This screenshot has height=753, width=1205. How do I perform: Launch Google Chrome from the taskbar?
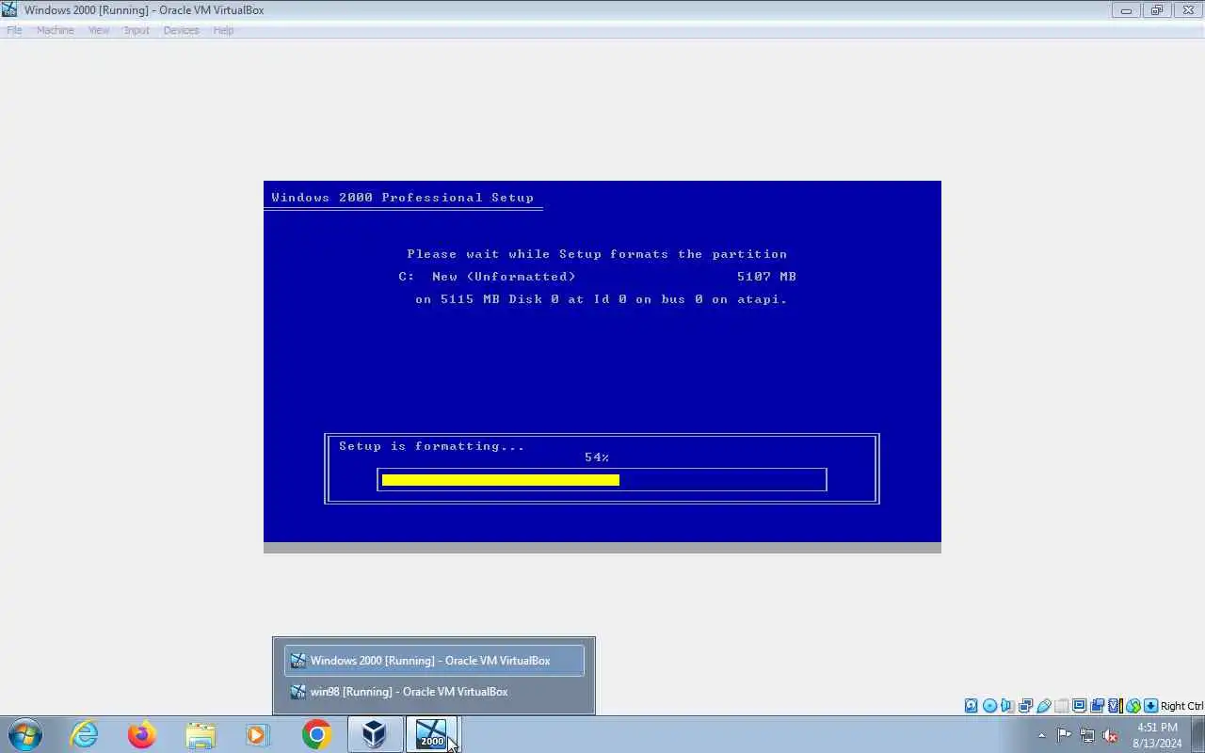pyautogui.click(x=317, y=734)
